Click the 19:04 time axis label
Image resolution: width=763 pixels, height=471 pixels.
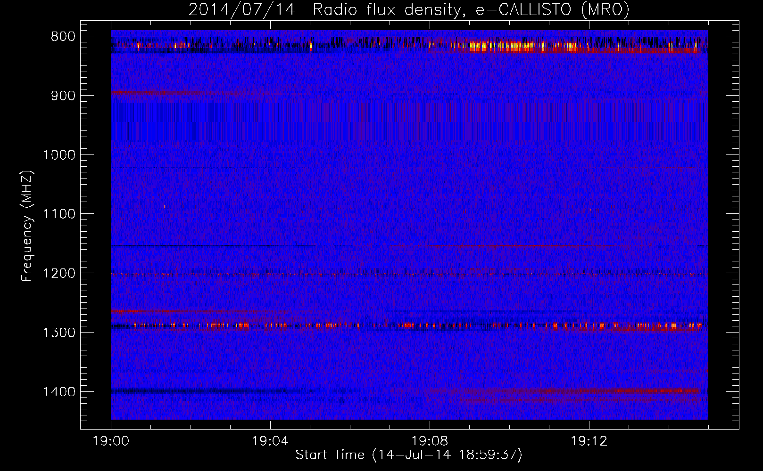(270, 441)
